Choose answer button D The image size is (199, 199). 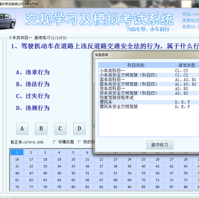[79, 129]
